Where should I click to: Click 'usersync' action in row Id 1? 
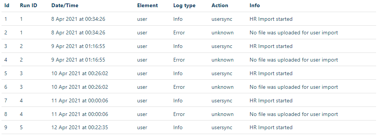click(222, 19)
